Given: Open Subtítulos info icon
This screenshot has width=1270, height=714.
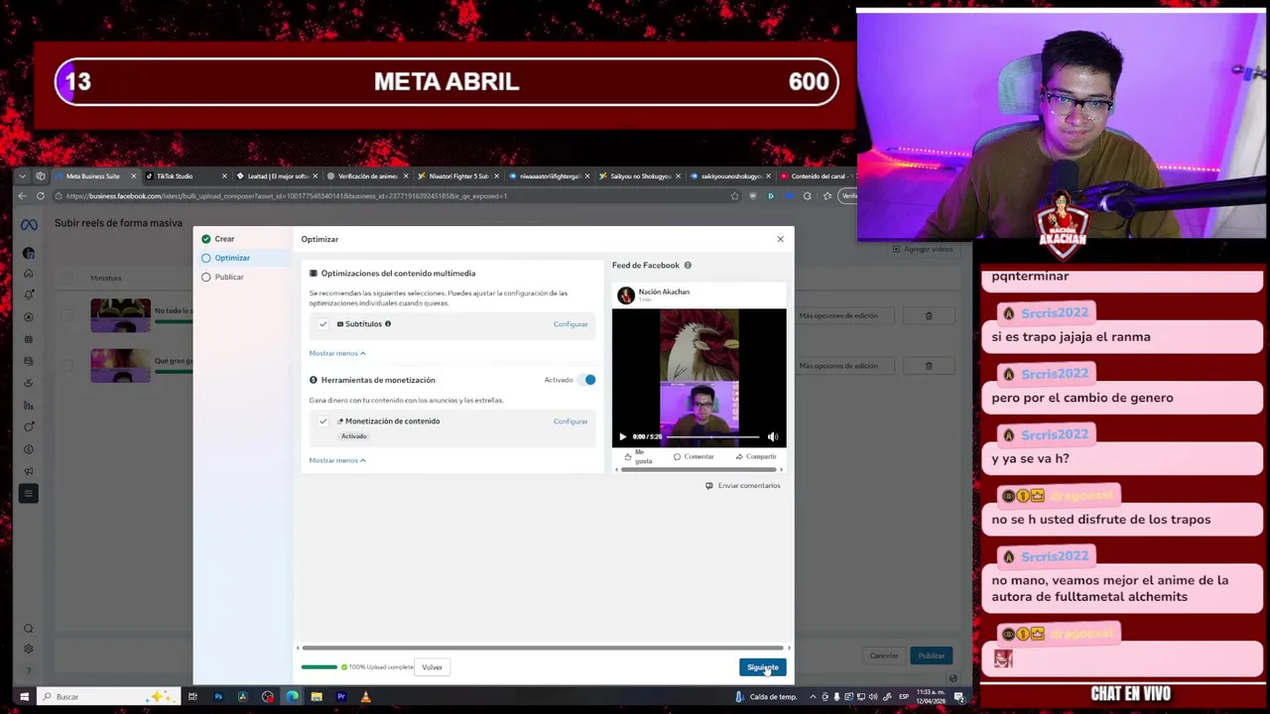Looking at the screenshot, I should [x=388, y=324].
